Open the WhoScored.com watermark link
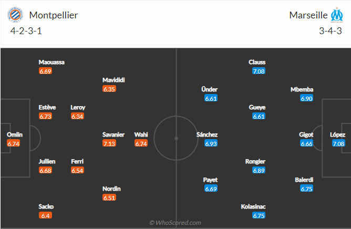This screenshot has width=351, height=229. click(x=175, y=223)
